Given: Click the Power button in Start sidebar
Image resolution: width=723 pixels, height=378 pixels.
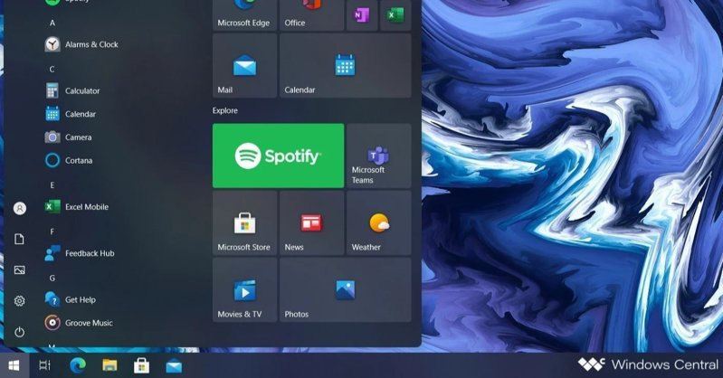Looking at the screenshot, I should click(19, 332).
